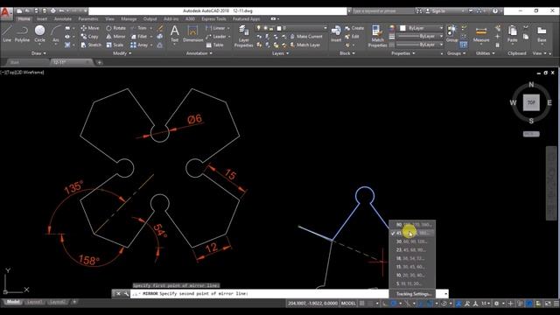Click the MODEL space toggle in status bar

point(348,304)
